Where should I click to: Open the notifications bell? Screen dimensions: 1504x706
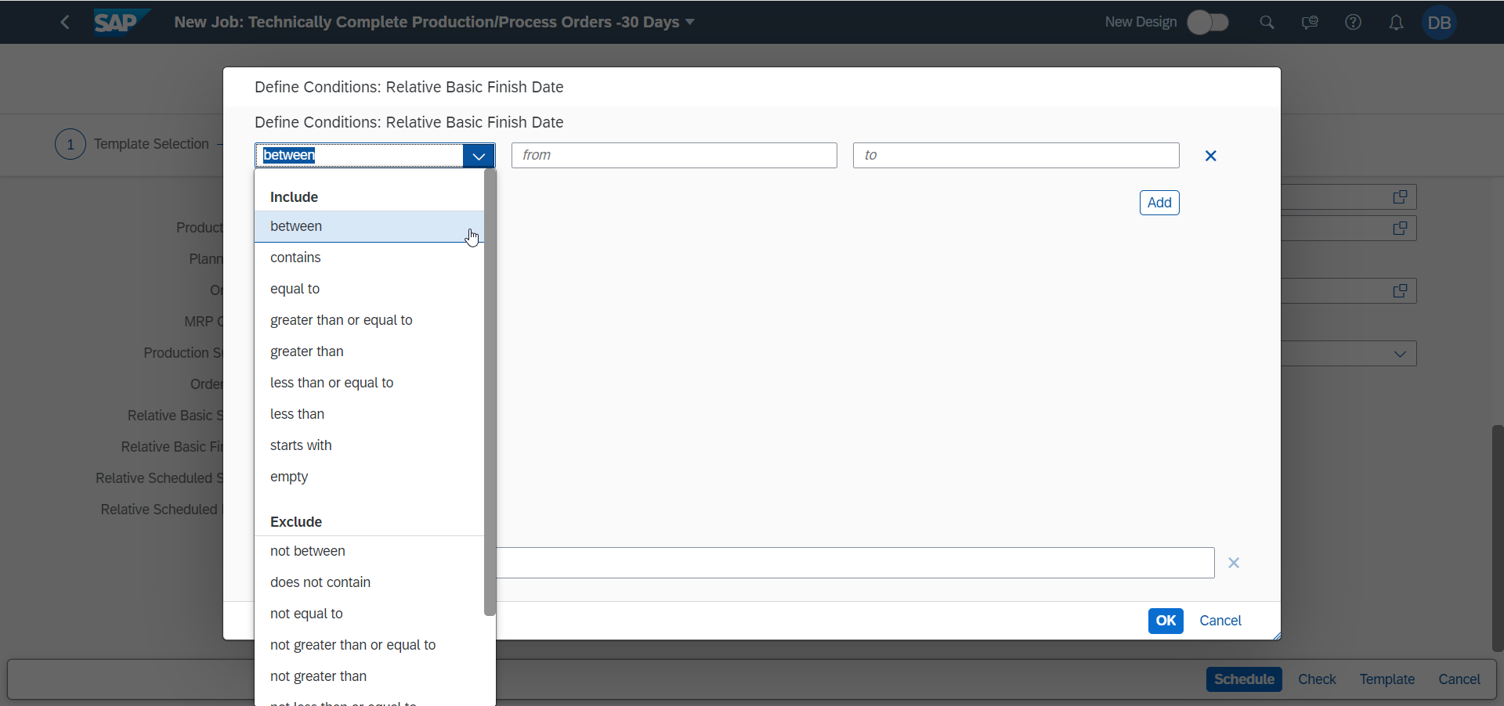click(1396, 22)
